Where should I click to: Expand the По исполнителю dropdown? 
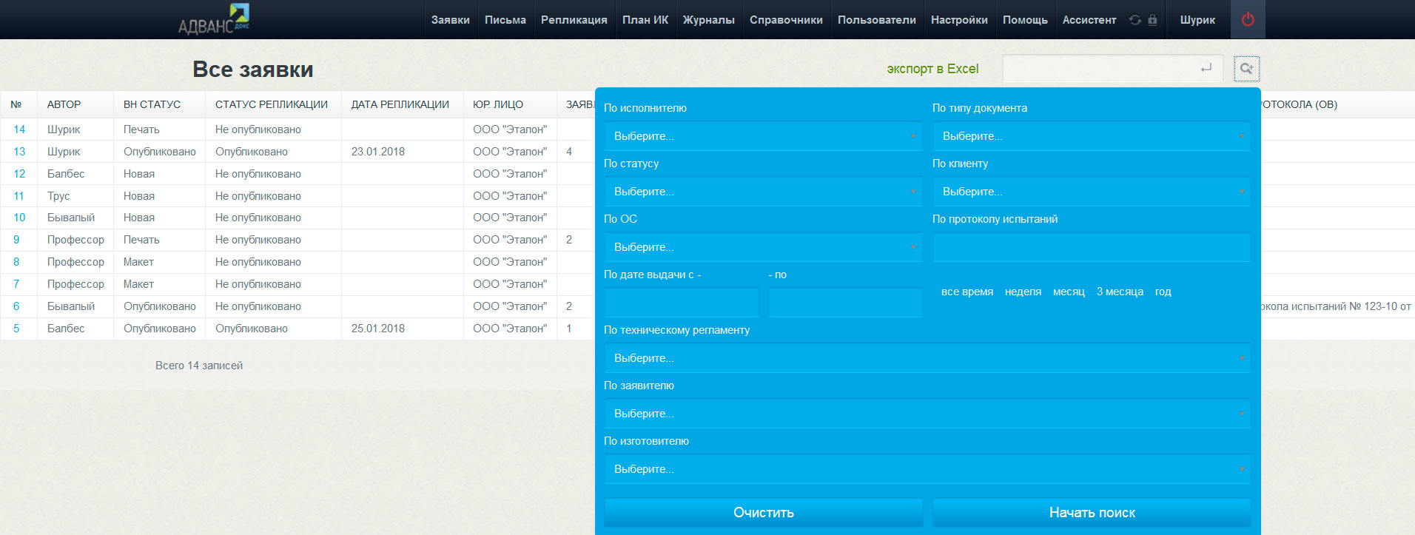(763, 136)
